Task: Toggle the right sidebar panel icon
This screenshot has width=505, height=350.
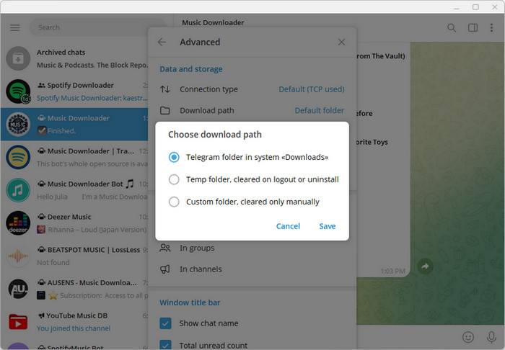Action: pyautogui.click(x=473, y=28)
